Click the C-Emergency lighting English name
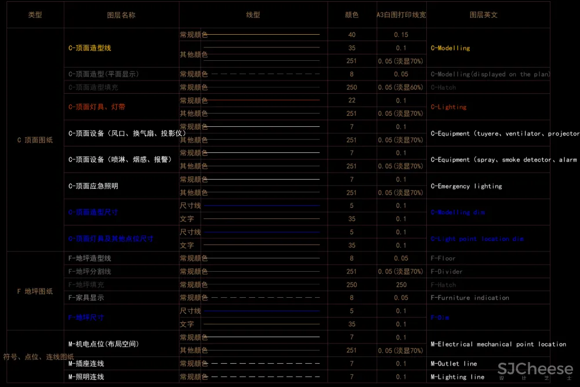The width and height of the screenshot is (580, 387). tap(466, 186)
